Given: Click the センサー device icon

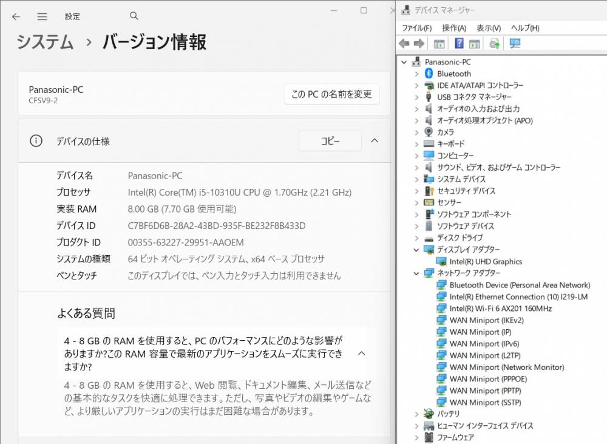Looking at the screenshot, I should [429, 202].
